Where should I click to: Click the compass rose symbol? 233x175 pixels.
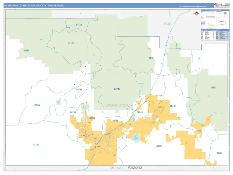[x=197, y=13]
